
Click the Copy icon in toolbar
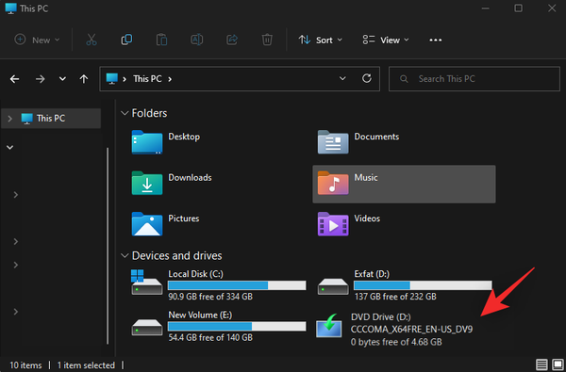126,40
